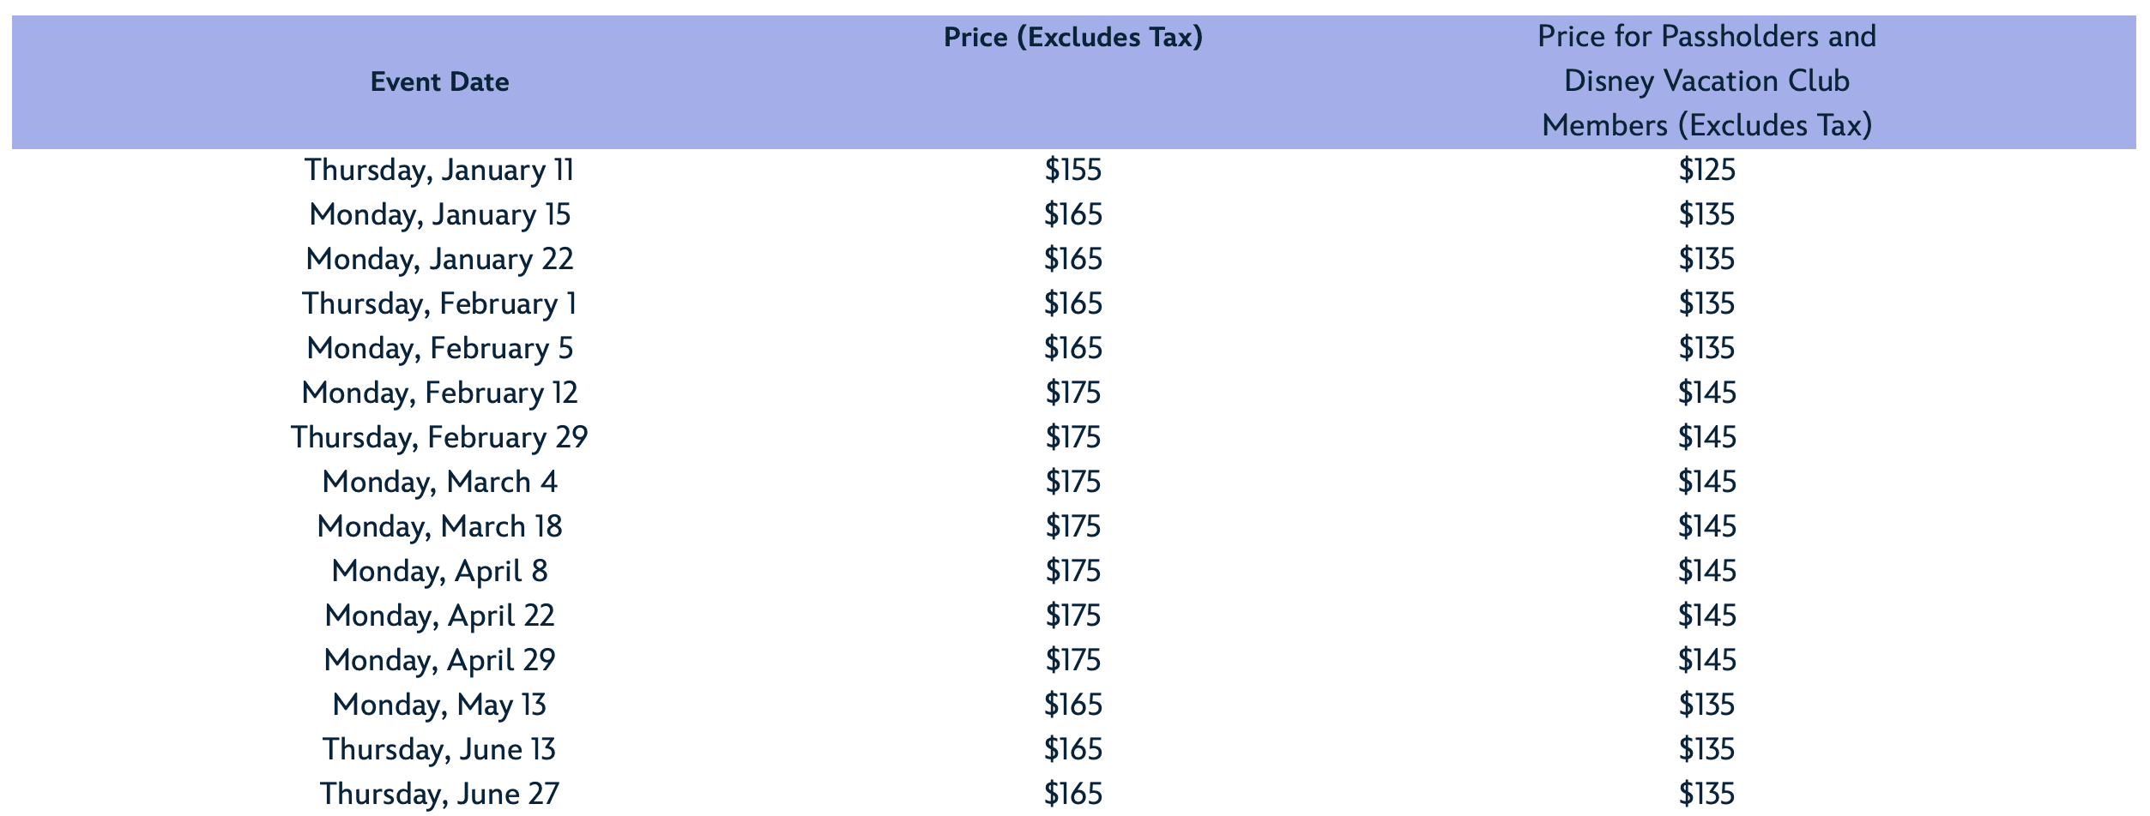Click the $125 passholder price cell

[x=1706, y=170]
